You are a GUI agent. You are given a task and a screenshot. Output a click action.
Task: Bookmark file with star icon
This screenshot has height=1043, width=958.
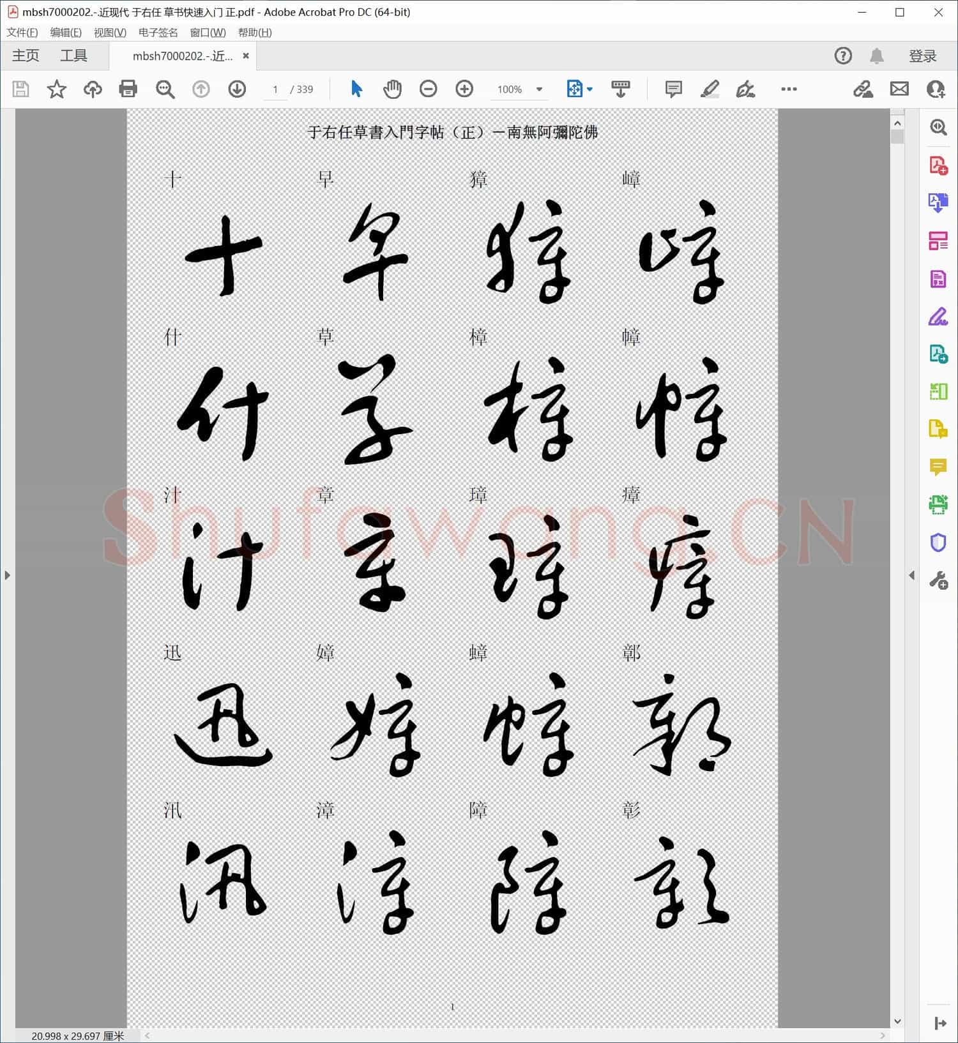point(57,89)
